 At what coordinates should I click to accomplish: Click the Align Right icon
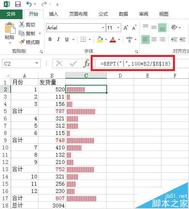(x=162, y=39)
